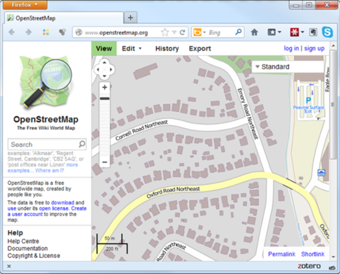Click the globe site identity icon
This screenshot has height=274, width=340.
[x=79, y=32]
